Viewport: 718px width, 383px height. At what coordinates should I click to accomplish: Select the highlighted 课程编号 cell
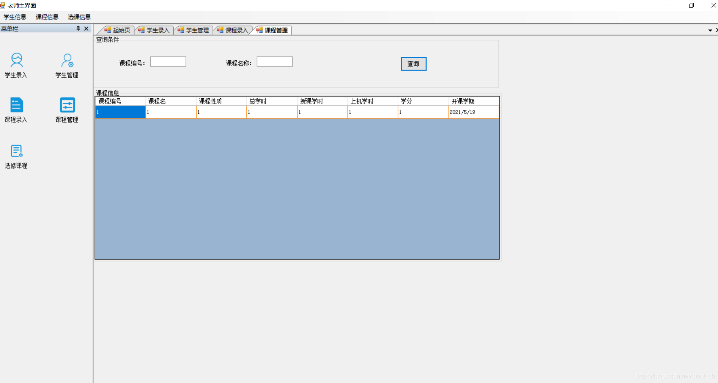tap(120, 112)
